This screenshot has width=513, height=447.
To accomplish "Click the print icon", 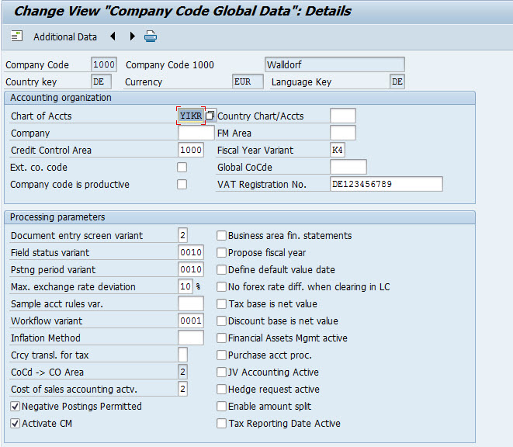I will (x=151, y=36).
